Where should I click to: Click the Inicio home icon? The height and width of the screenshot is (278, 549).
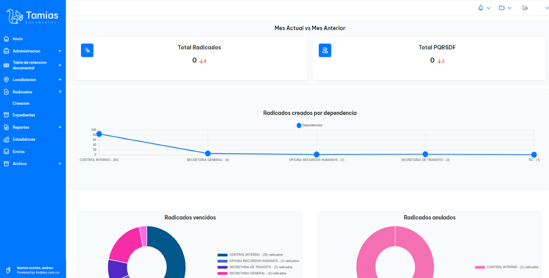point(6,39)
